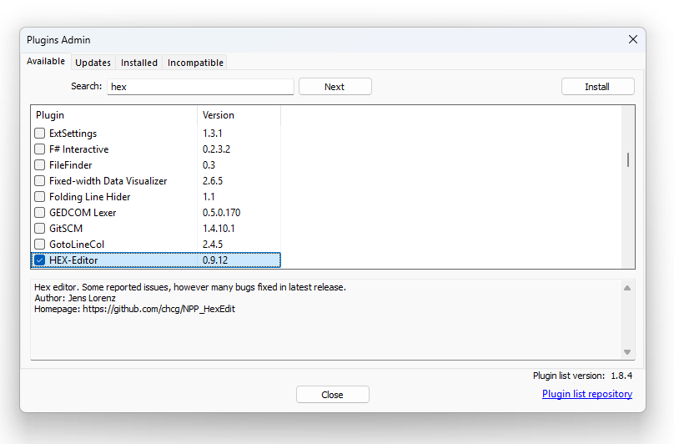The width and height of the screenshot is (674, 444).
Task: Select the GotoLineCol row name
Action: point(77,245)
